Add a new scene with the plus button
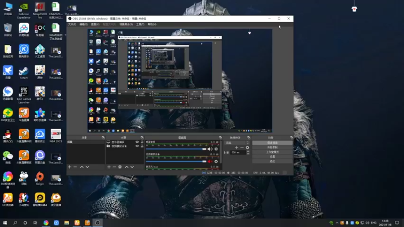The height and width of the screenshot is (227, 404). click(70, 167)
